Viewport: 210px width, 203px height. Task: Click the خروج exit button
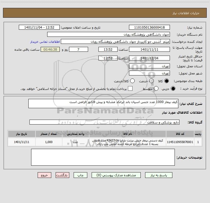coord(44,175)
